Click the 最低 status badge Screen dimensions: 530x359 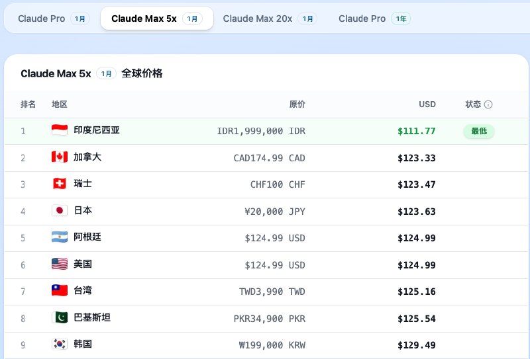(479, 131)
